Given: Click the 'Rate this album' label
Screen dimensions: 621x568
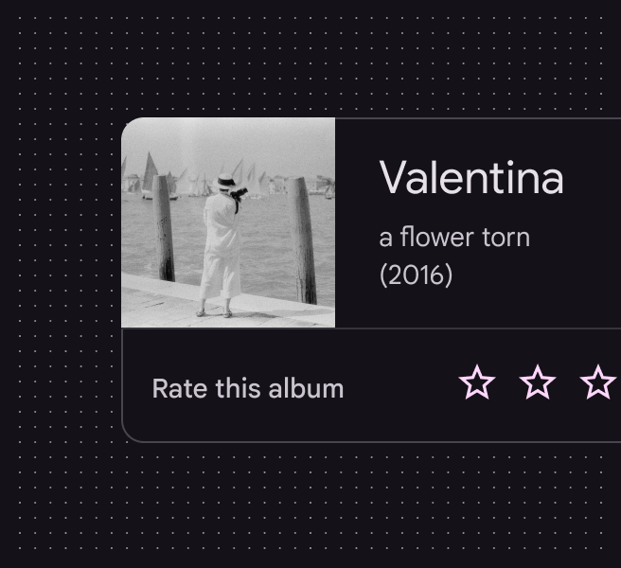Looking at the screenshot, I should tap(248, 388).
